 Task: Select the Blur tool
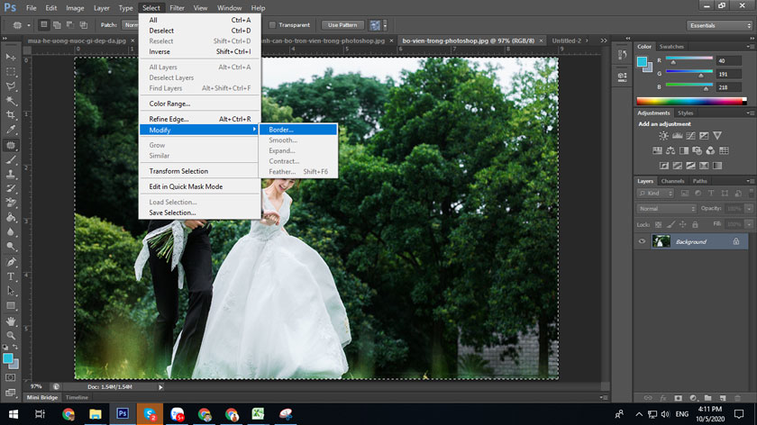pyautogui.click(x=11, y=232)
